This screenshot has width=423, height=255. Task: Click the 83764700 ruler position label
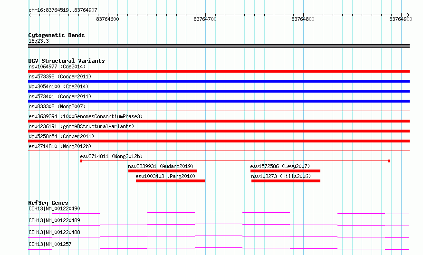point(205,19)
